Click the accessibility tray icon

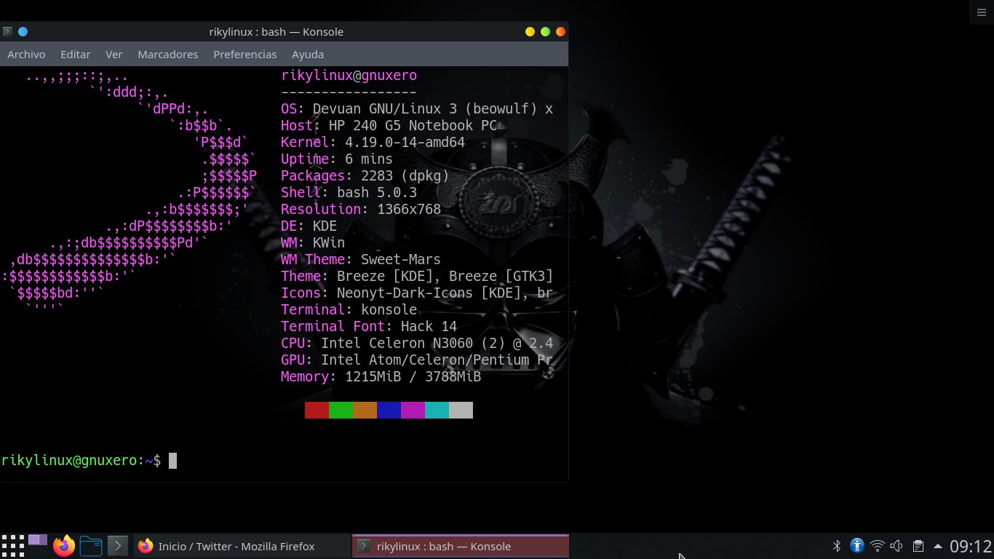[x=857, y=546]
